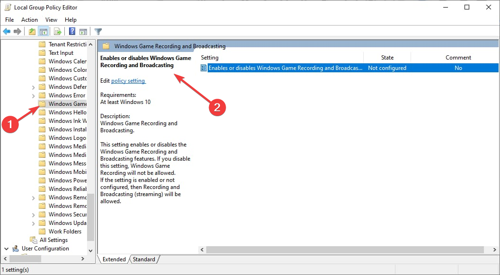Expand the Windows Security tree node
Viewport: 500px width, 275px height.
pyautogui.click(x=34, y=215)
